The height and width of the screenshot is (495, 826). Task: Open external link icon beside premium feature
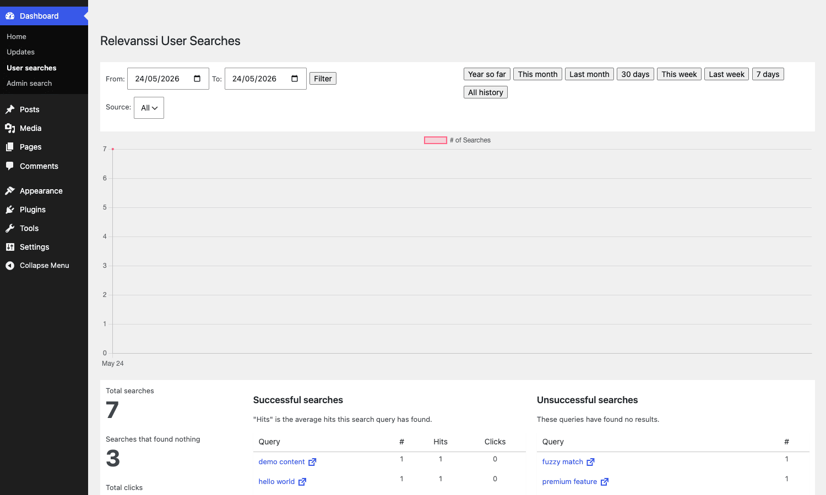point(605,482)
